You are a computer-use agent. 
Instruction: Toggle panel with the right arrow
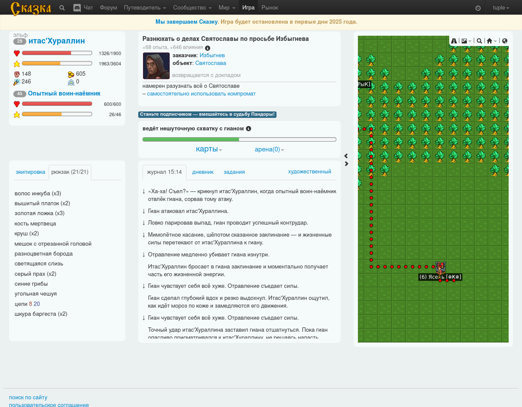[x=346, y=164]
